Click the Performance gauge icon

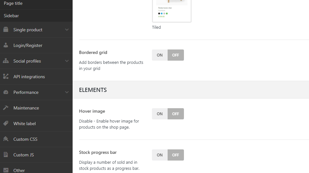6,92
